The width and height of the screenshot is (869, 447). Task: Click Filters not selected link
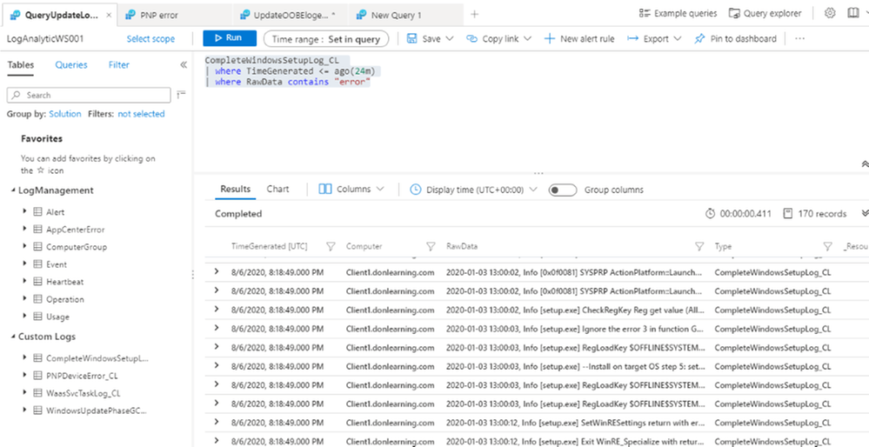[141, 114]
